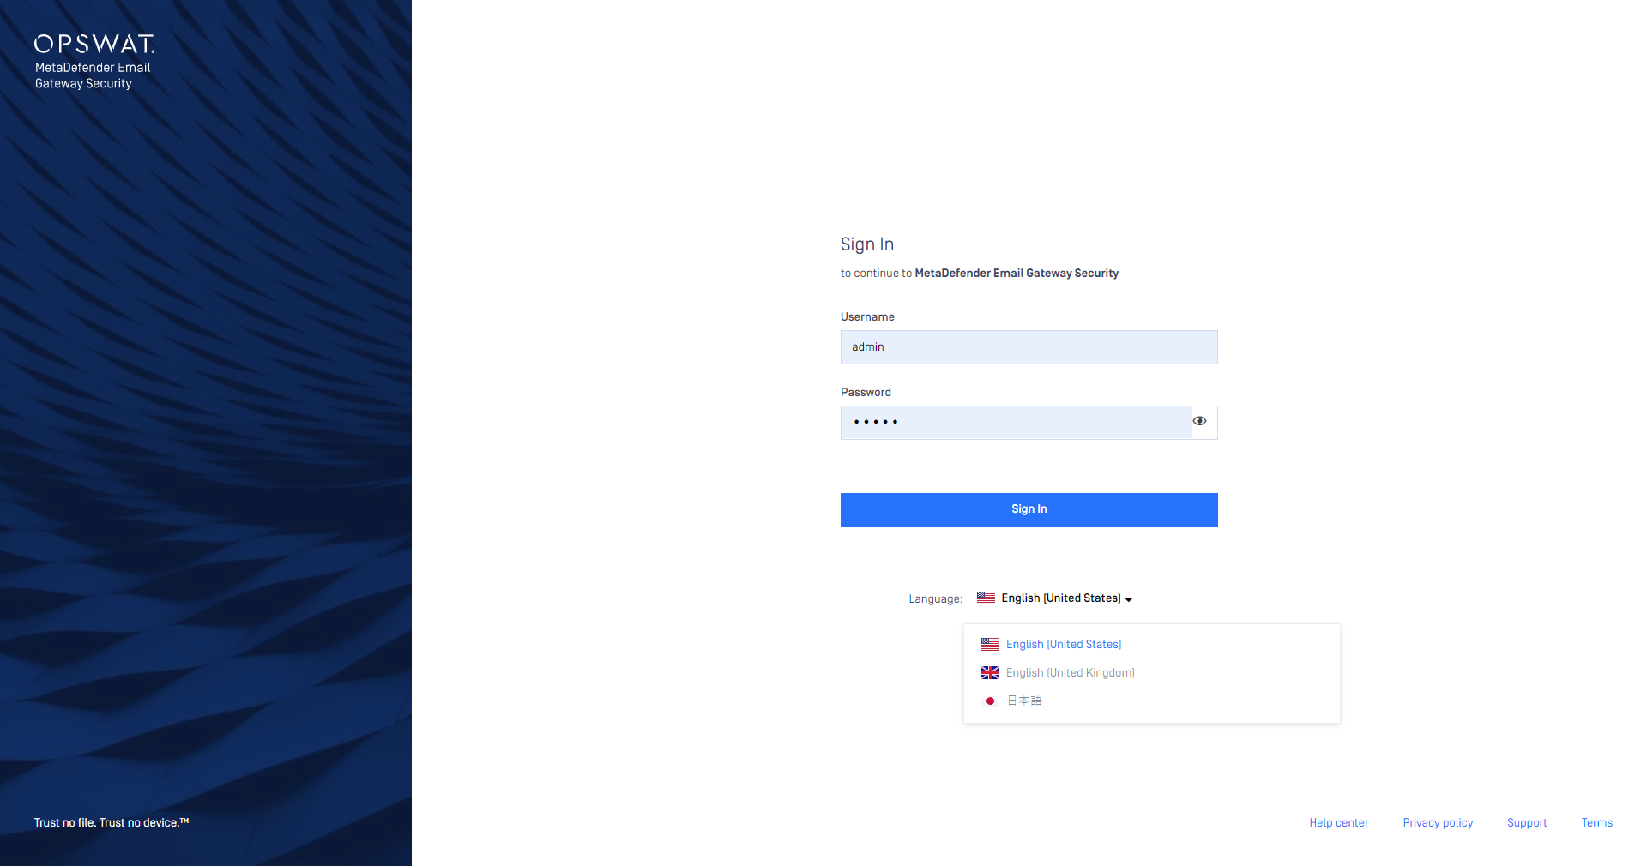Viewport: 1647px width, 866px height.
Task: Click the US flag beside Language label
Action: pos(986,598)
